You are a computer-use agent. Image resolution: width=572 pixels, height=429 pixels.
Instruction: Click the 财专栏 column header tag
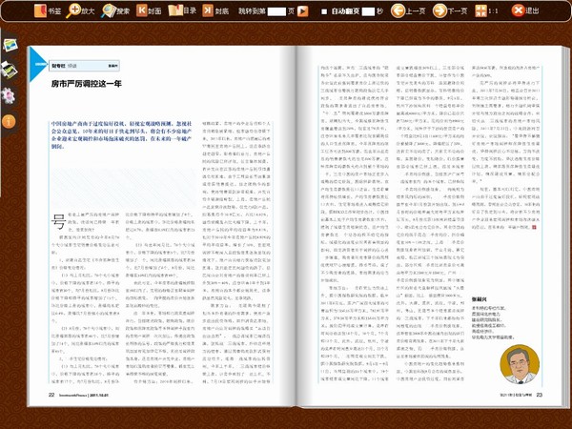pos(84,66)
